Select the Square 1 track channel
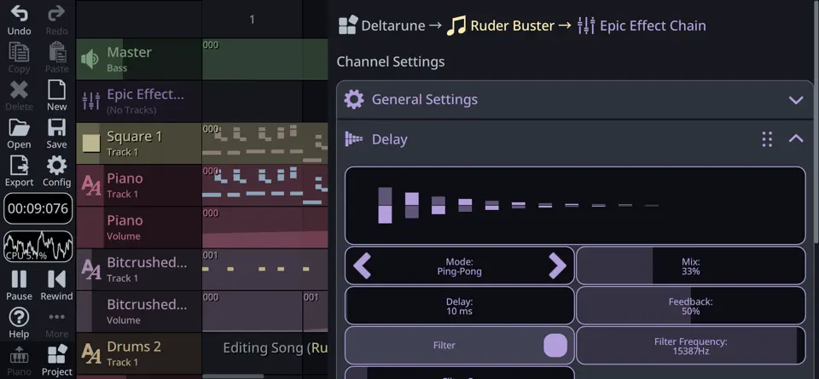The image size is (819, 379). point(138,143)
